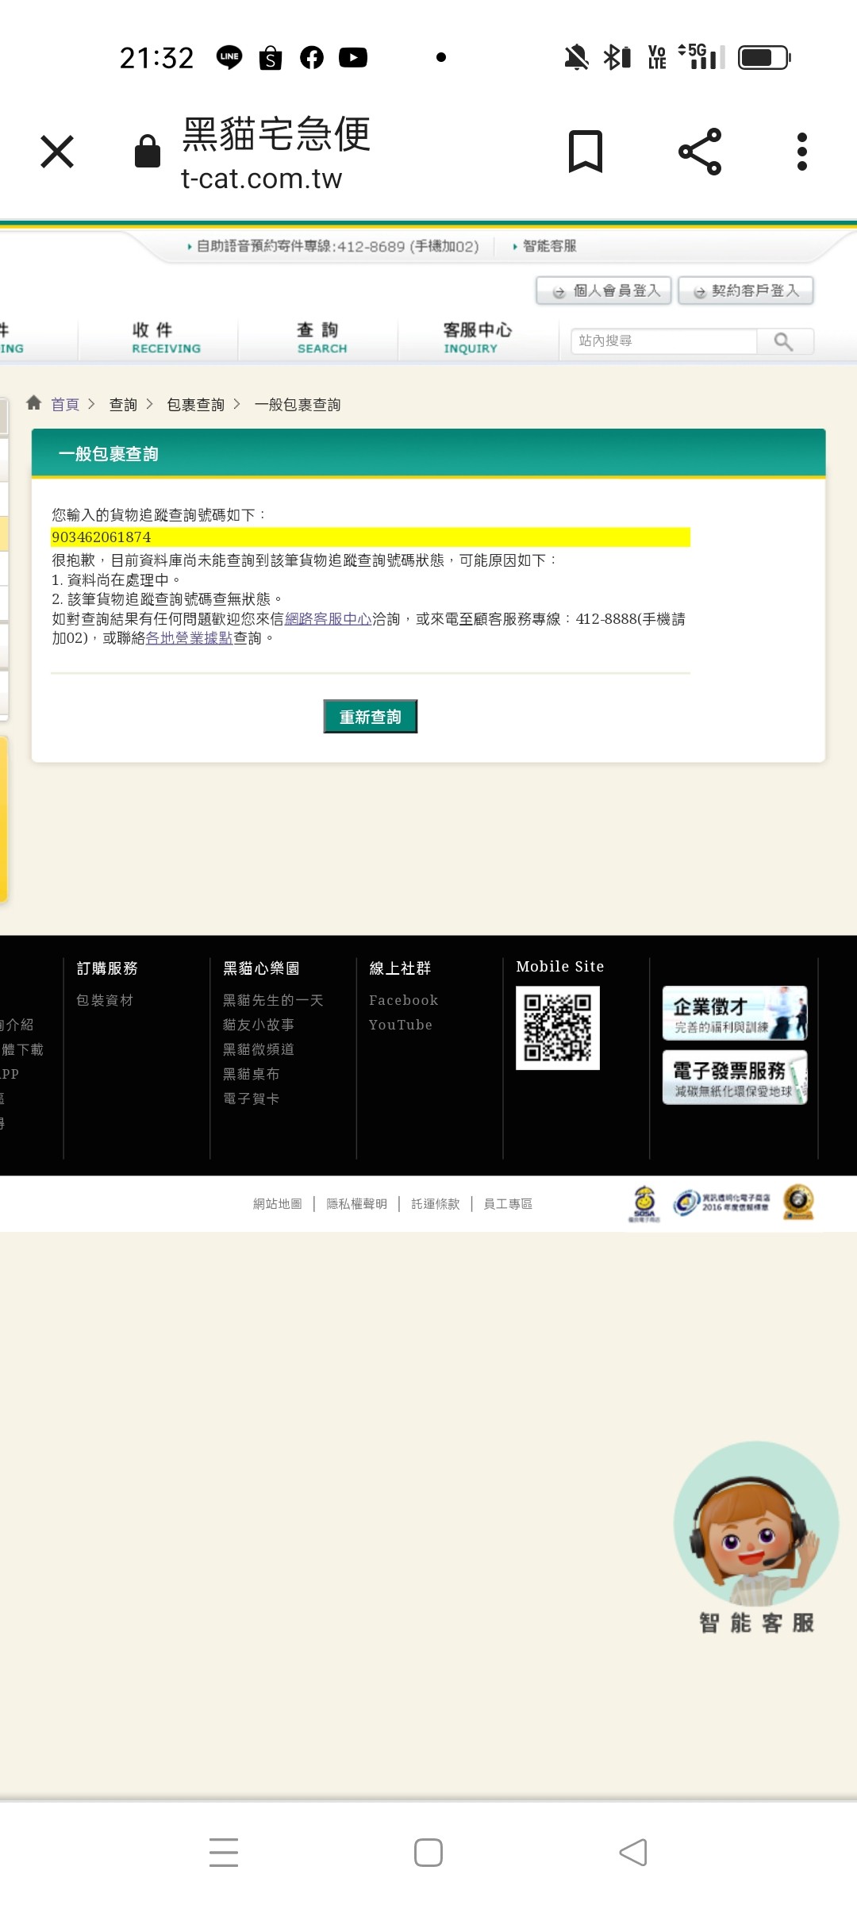The width and height of the screenshot is (857, 1905).
Task: Click YouTube link under 線上社群
Action: tap(401, 1026)
